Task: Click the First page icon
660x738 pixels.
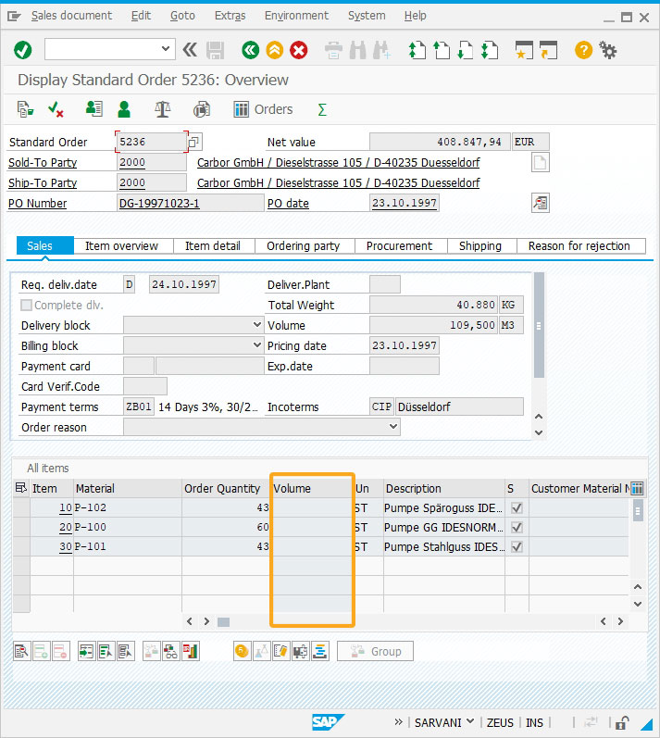Action: point(417,50)
